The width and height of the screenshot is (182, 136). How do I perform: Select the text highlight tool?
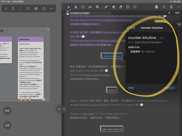[x=76, y=7]
